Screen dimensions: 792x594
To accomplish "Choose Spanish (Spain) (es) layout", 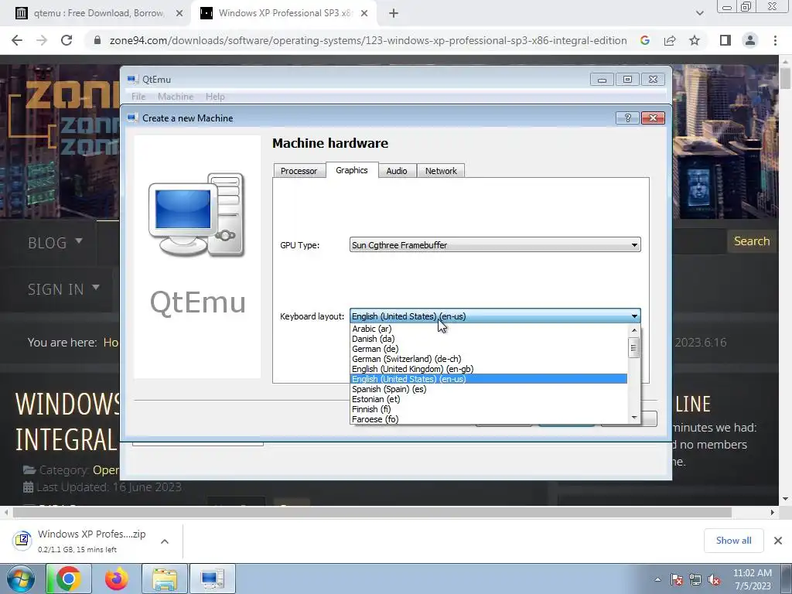I will click(489, 389).
